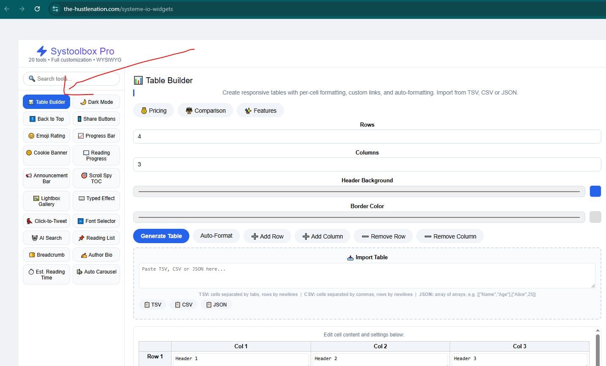This screenshot has width=606, height=366.
Task: Open site information icon in address bar
Action: 55,9
